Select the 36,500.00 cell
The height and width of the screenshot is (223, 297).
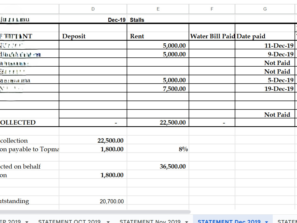coord(158,166)
